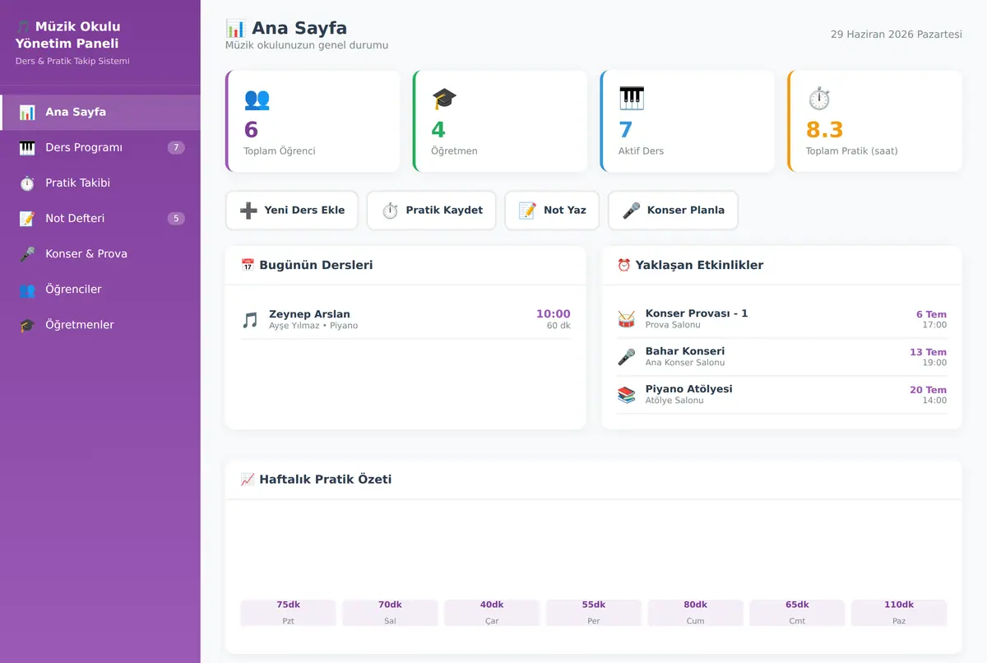Navigate to Konser & Prova
The image size is (987, 663).
[x=100, y=254]
